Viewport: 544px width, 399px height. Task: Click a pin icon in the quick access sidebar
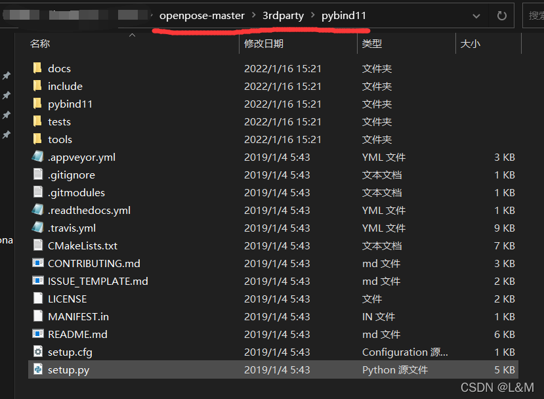pos(6,75)
